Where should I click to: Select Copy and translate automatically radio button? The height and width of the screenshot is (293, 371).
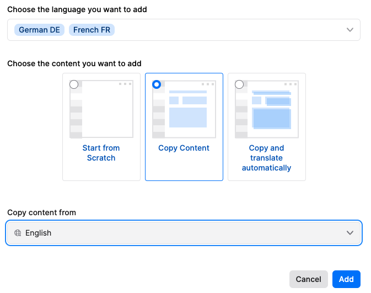click(239, 84)
